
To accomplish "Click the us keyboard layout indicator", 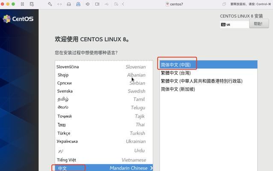I will click(234, 24).
